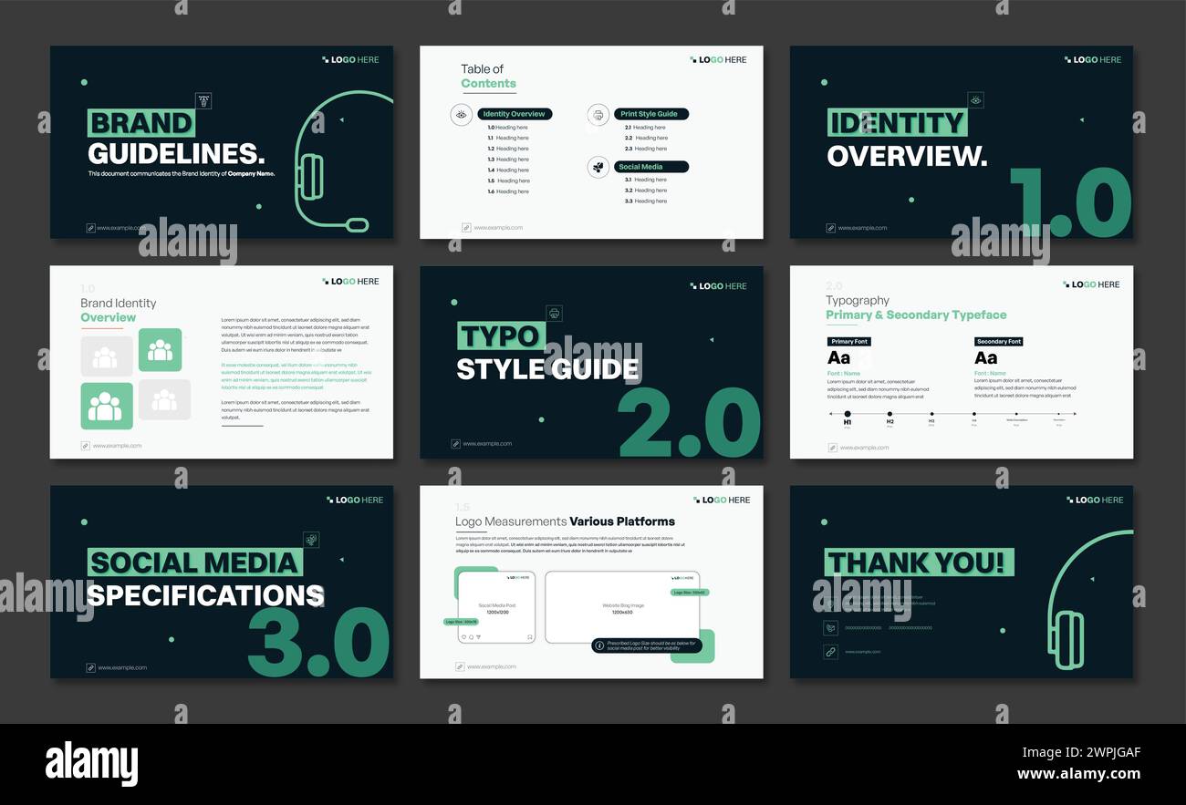
Task: Select the Identity Overview pill heading
Action: point(514,114)
